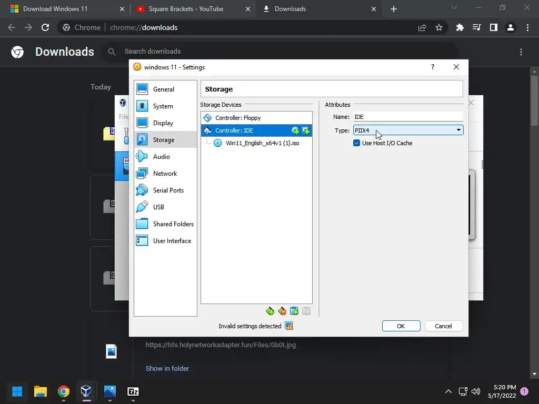Add optical drive to IDE controller
Image resolution: width=539 pixels, height=404 pixels.
pos(295,130)
